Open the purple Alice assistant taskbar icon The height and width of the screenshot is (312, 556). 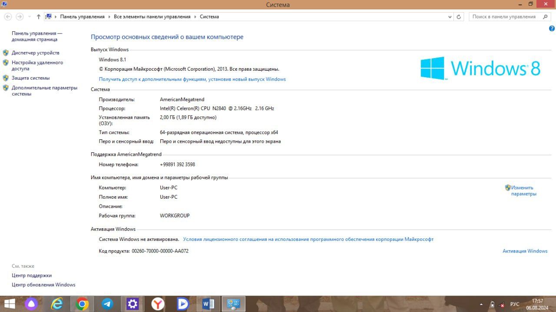pos(31,304)
